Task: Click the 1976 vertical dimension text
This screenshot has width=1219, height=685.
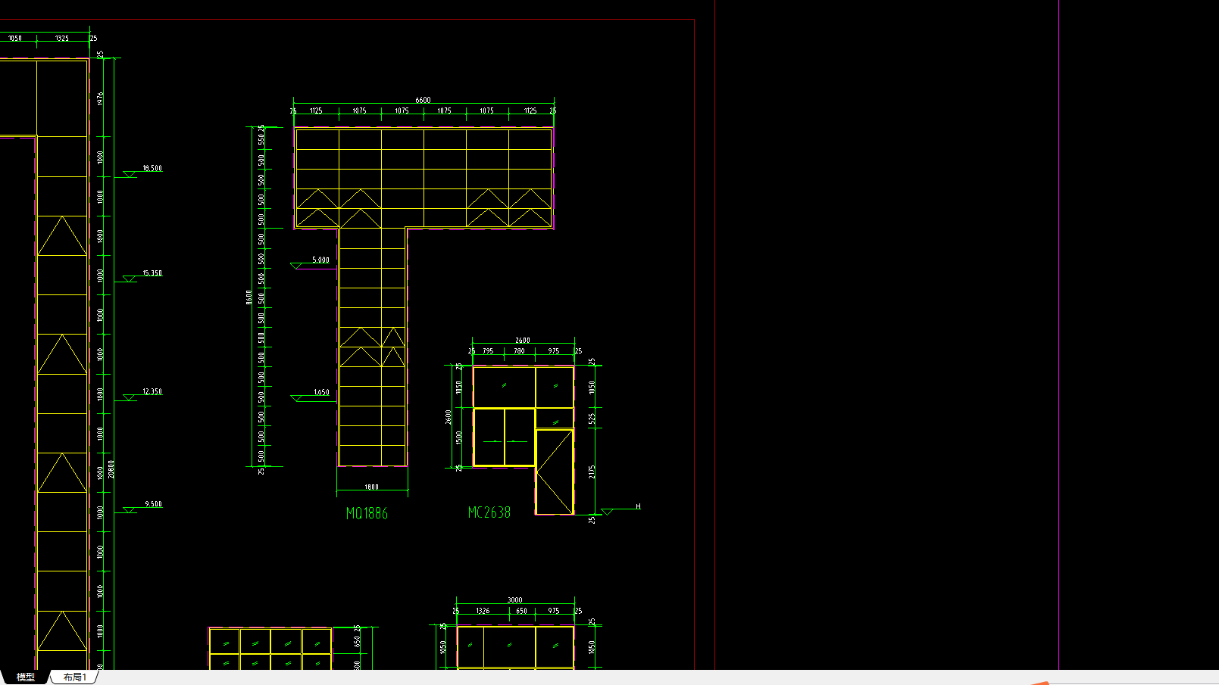Action: pos(100,98)
